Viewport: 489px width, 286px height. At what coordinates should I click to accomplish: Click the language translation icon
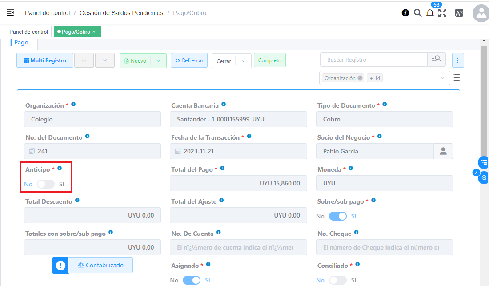[459, 13]
